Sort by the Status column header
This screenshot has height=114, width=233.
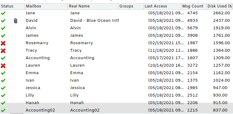[x=12, y=6]
